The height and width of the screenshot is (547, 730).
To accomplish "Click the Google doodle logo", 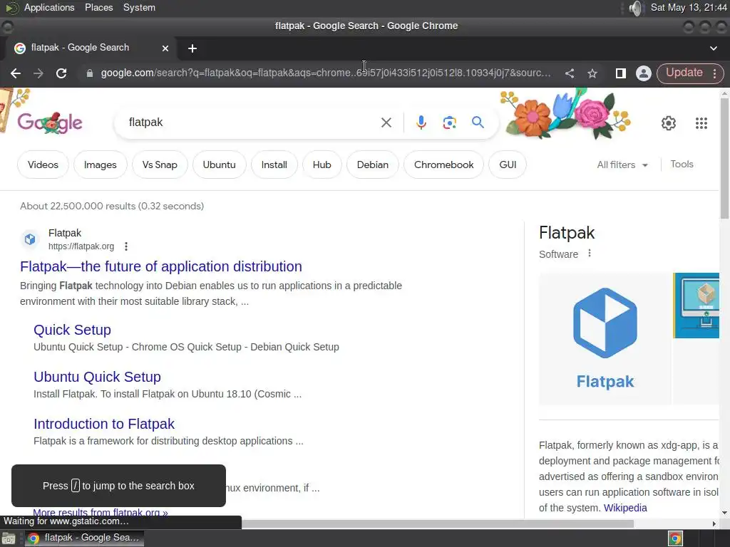I will click(50, 123).
